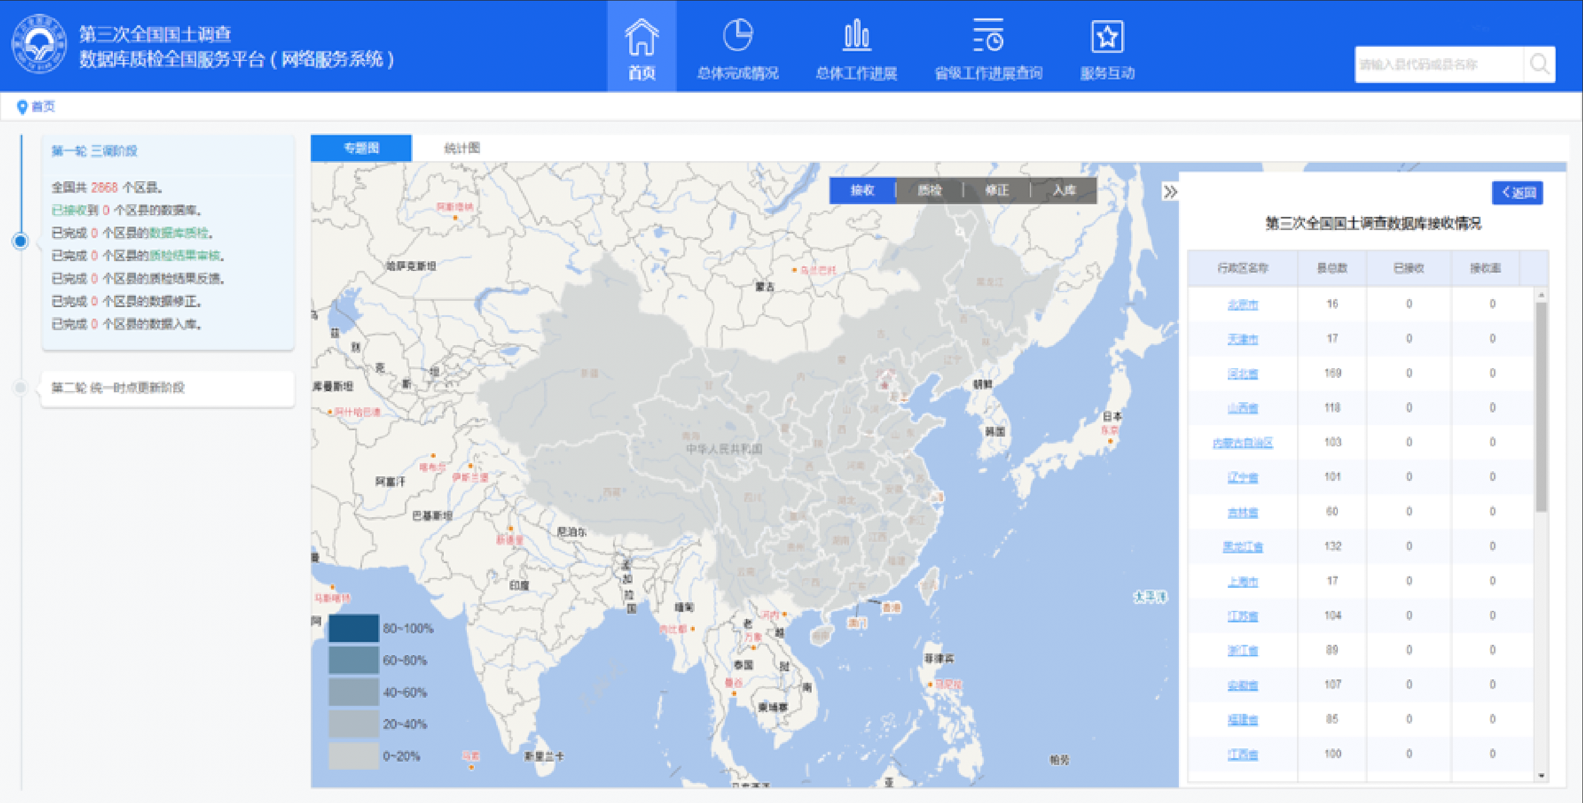
Task: Collapse the side panel with double-chevron
Action: coord(1170,192)
